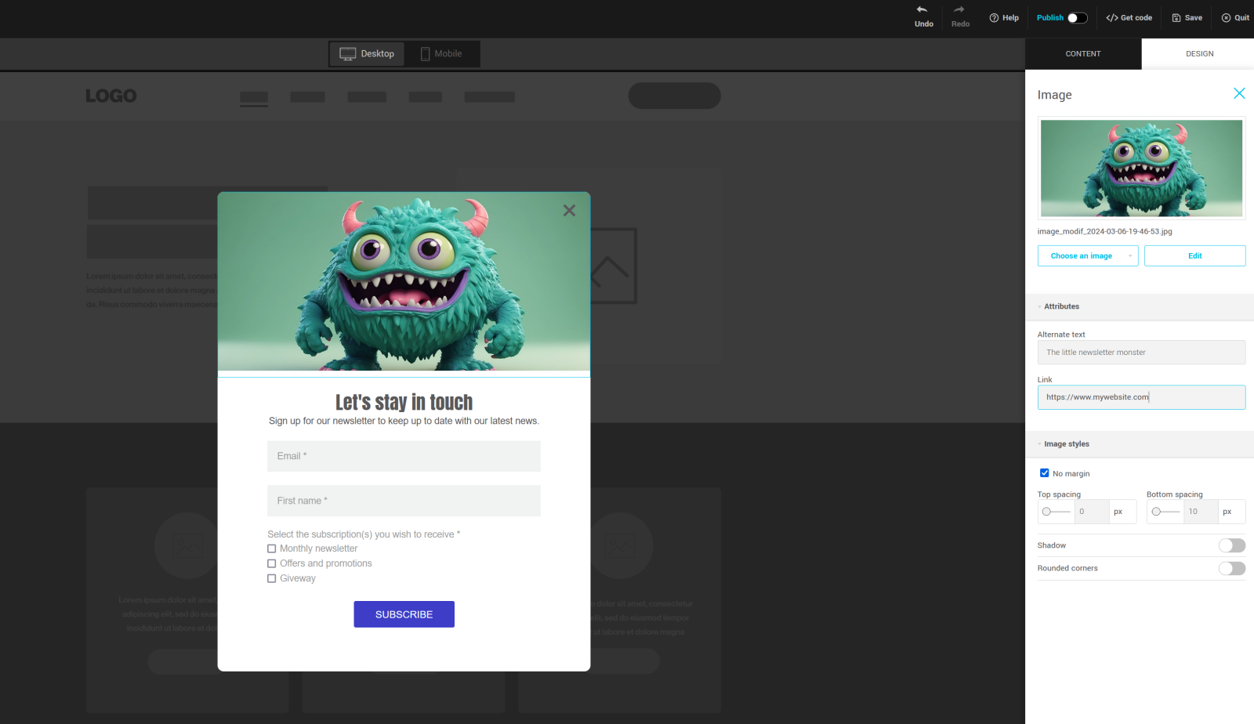
Task: Click the Redo arrow icon
Action: pos(959,10)
